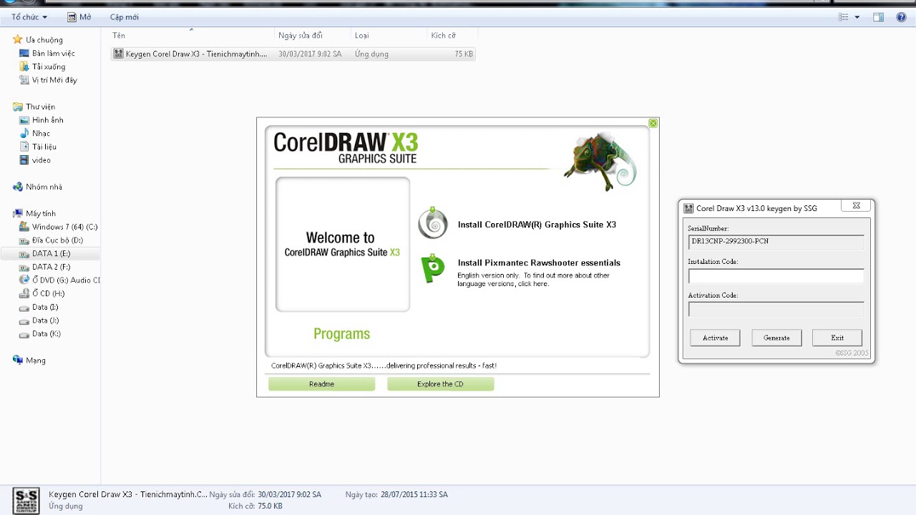Click the CorelDRAW spiral install icon
This screenshot has height=515, width=916.
(x=433, y=224)
